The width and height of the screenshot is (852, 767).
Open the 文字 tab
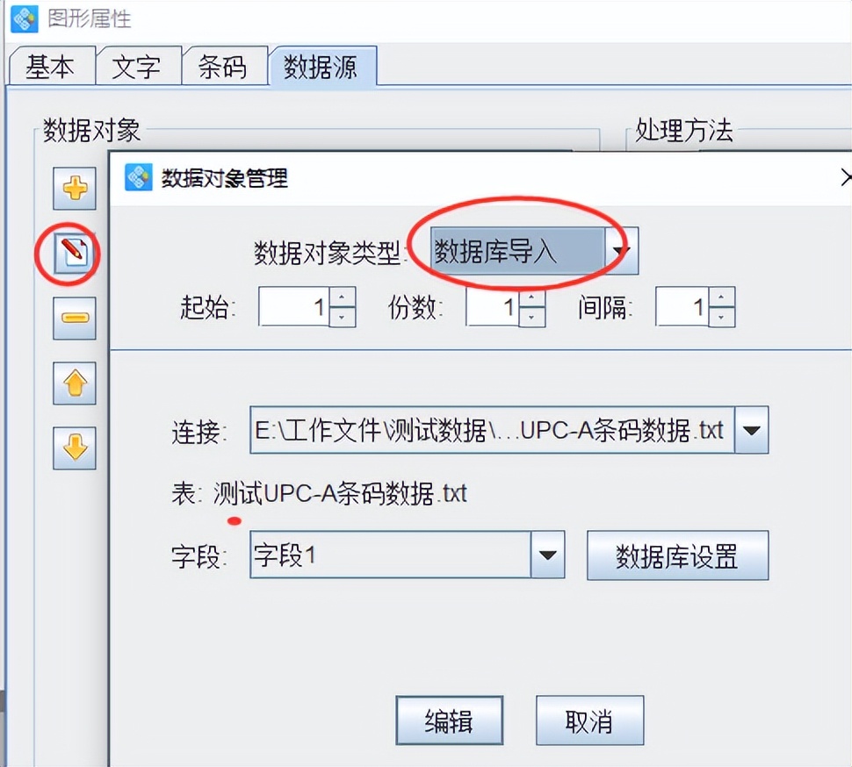click(x=138, y=66)
